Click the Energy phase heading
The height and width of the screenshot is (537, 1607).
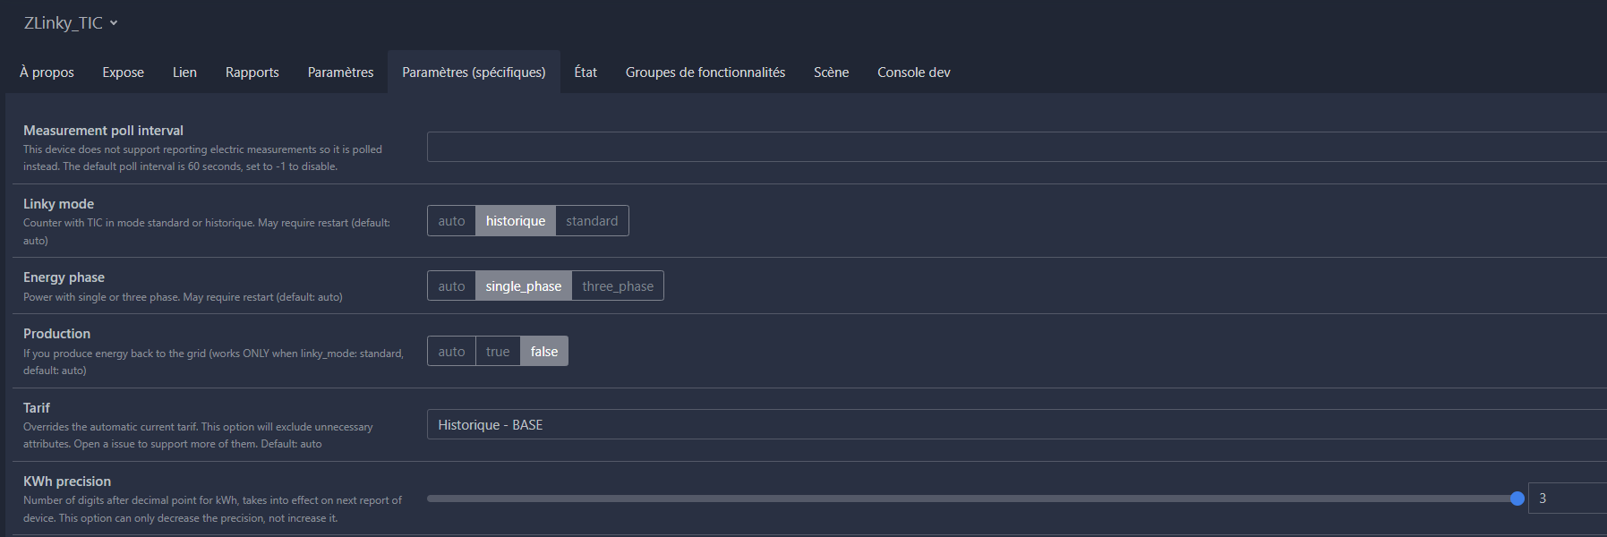[64, 277]
